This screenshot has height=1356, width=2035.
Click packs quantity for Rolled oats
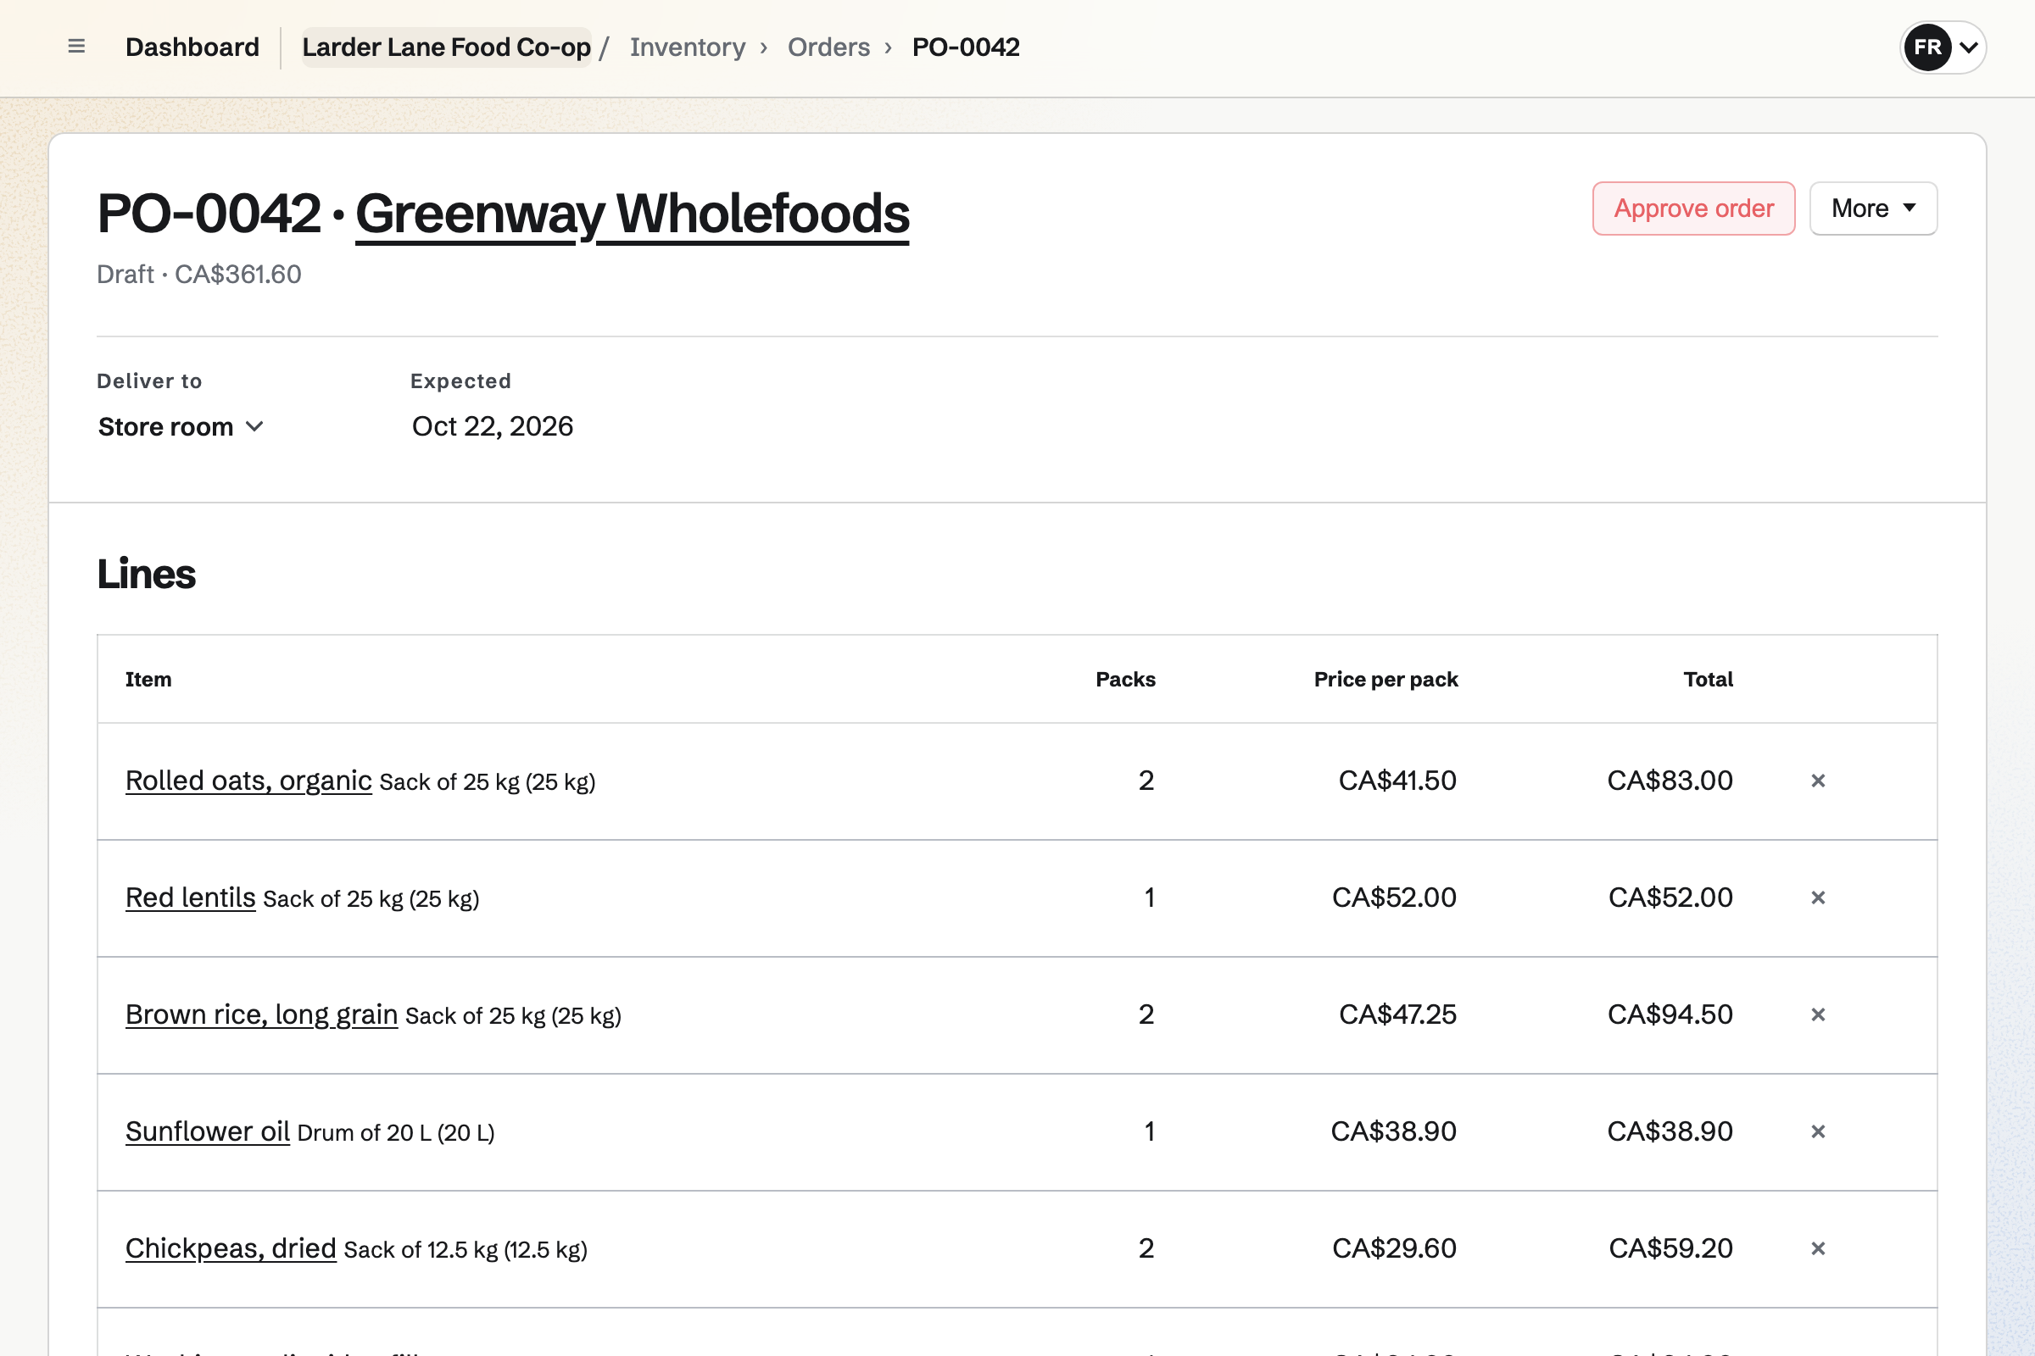(1146, 781)
